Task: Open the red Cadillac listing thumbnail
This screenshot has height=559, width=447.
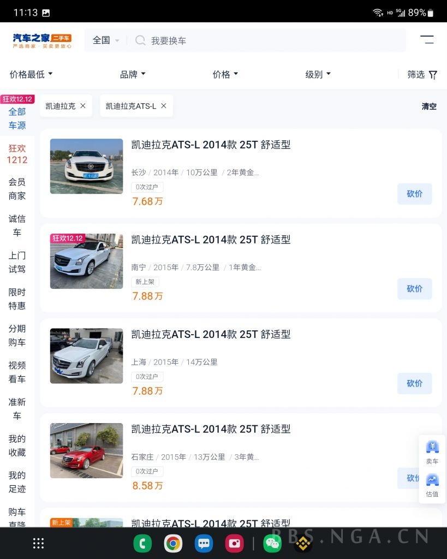Action: coord(86,450)
